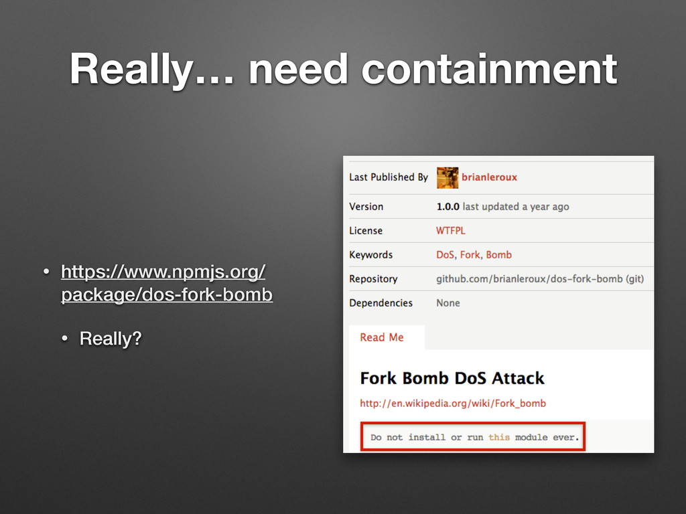Select the DoS keyword link
Screen dimensions: 686x514
coord(445,254)
